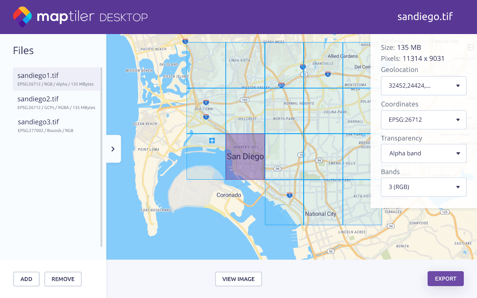Expand the collapsed side panel arrow
Screen dimensions: 477x298
[113, 149]
